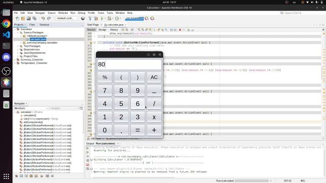The image size is (326, 183).
Task: Click the Redo toolbar icon
Action: pos(49,18)
